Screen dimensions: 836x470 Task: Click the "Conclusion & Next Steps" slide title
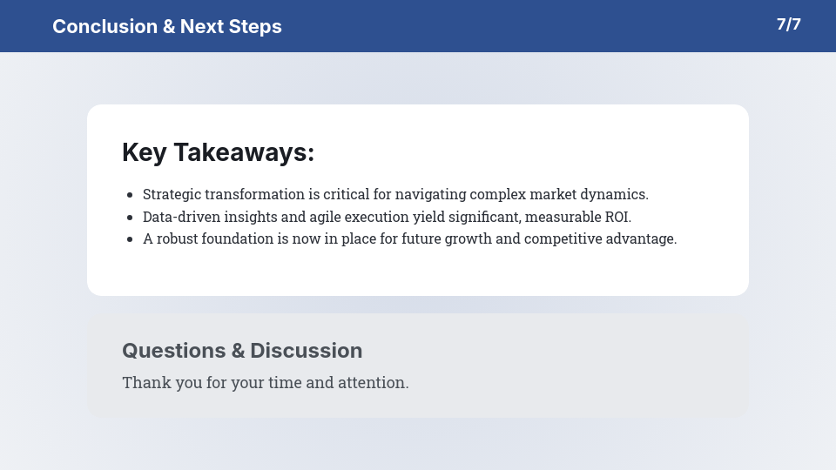166,26
